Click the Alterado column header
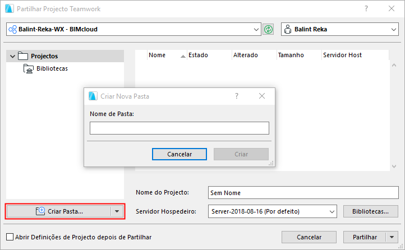This screenshot has height=250, width=405. click(x=254, y=55)
